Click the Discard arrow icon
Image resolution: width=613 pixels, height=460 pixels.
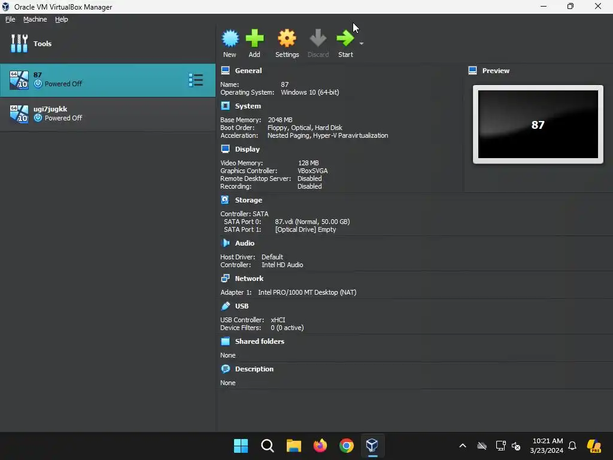coord(318,38)
